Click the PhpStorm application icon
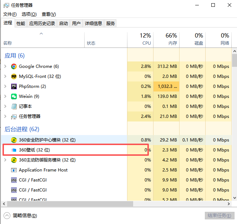 [14, 86]
